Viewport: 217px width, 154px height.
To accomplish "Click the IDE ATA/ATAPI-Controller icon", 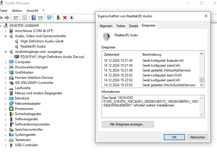I will click(11, 83).
